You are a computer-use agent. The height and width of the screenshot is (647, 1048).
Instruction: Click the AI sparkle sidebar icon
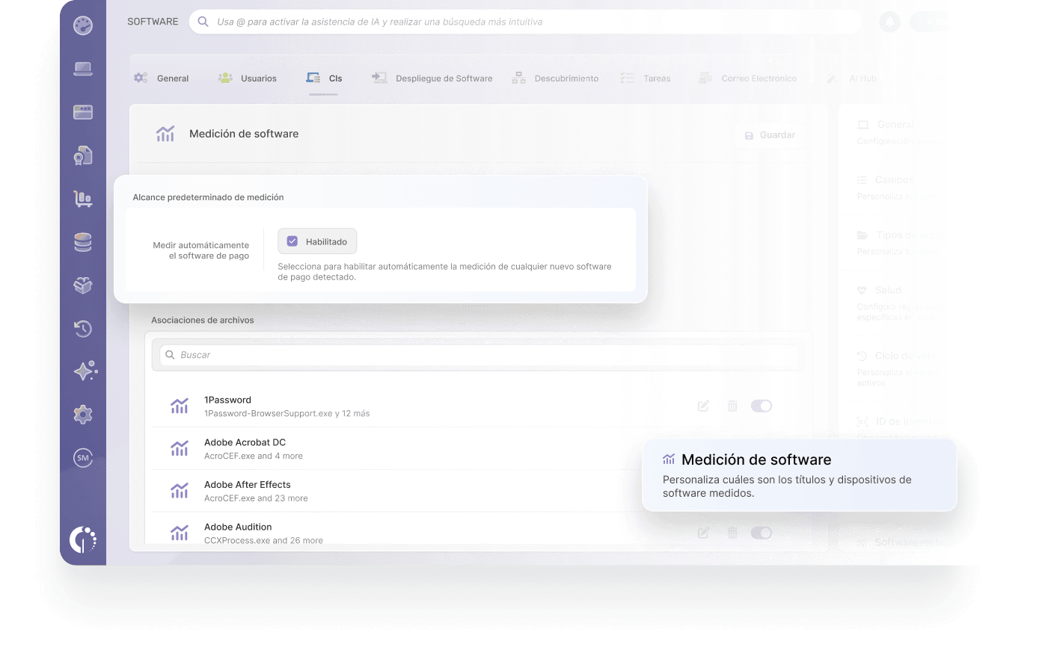tap(85, 371)
